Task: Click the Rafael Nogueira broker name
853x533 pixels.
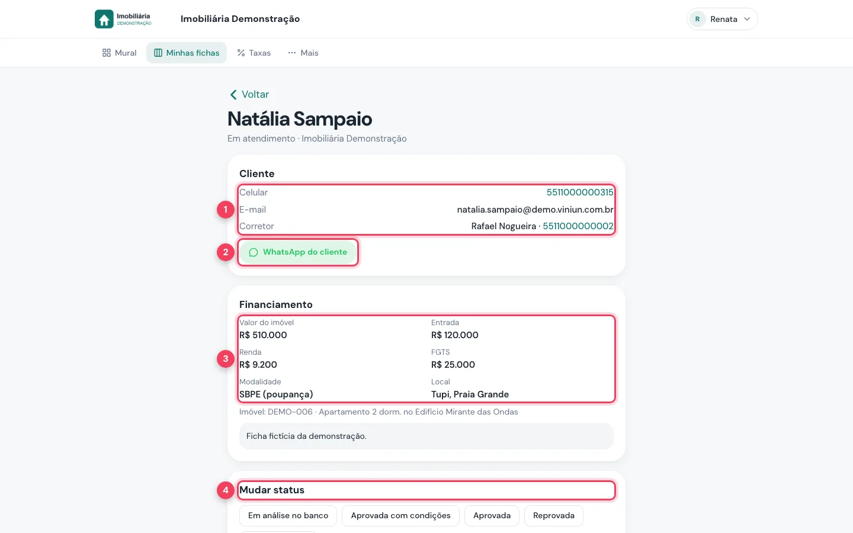Action: tap(504, 226)
